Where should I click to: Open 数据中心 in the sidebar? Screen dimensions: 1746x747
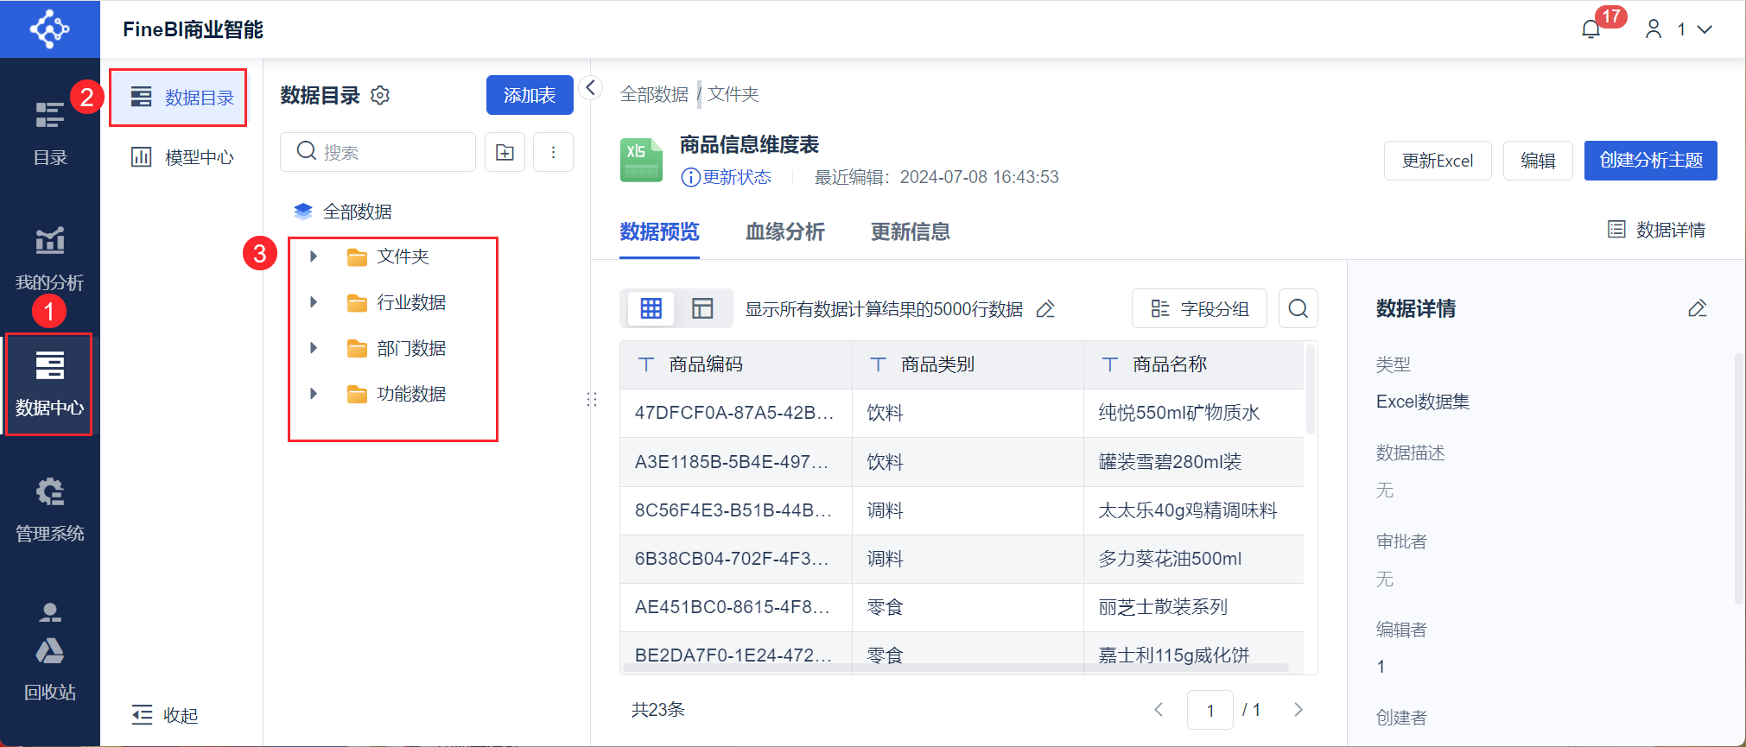tap(49, 383)
